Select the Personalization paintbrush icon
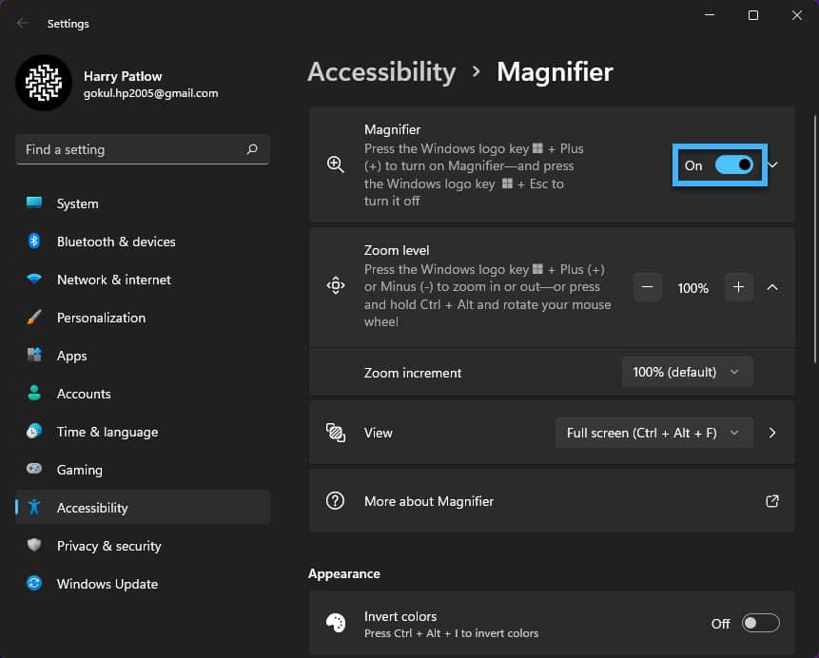 pyautogui.click(x=34, y=317)
